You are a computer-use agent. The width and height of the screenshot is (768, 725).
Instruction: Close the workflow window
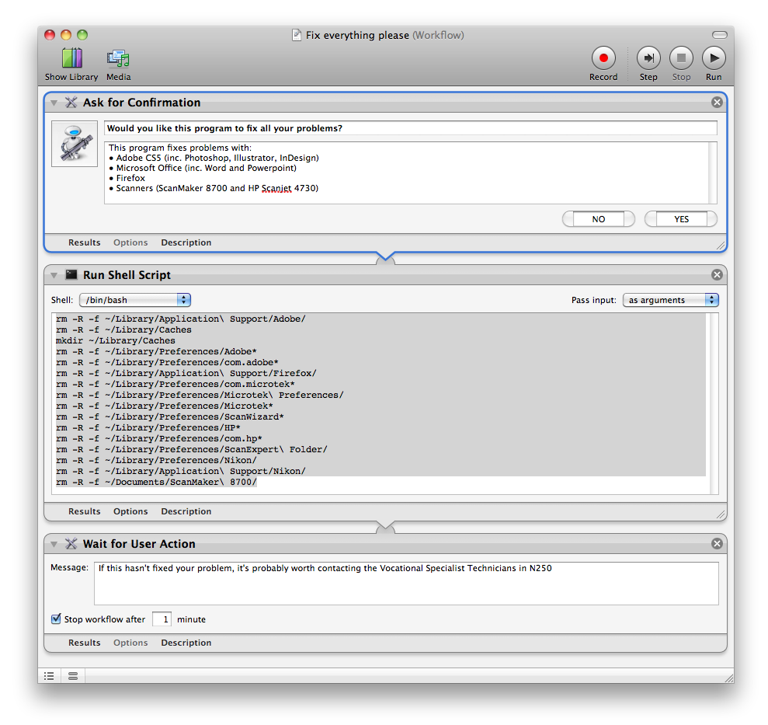pos(50,35)
